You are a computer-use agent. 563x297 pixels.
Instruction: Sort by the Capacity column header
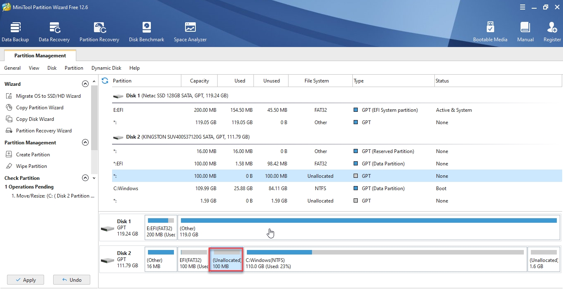199,81
